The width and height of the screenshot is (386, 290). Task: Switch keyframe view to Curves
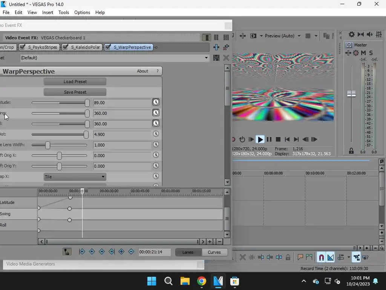click(x=214, y=252)
